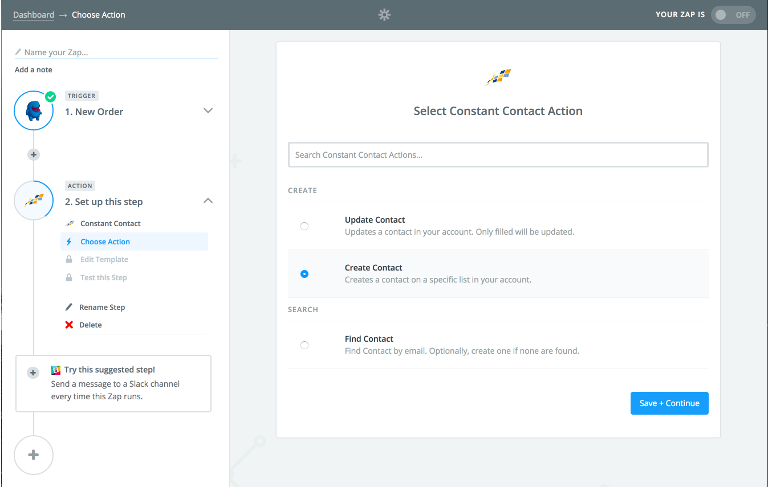The image size is (768, 487).
Task: Click the green checkmark badge on trigger
Action: coord(50,97)
